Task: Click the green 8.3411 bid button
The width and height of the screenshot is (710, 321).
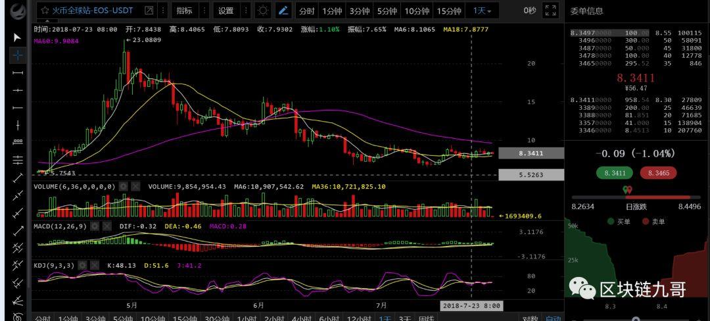Action: pyautogui.click(x=615, y=173)
